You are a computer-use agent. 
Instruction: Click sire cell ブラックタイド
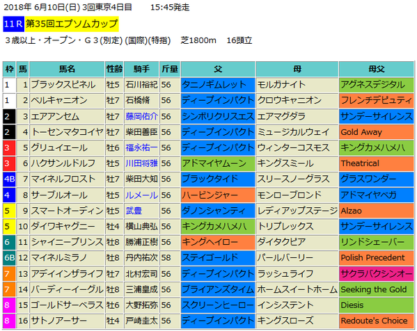coord(218,179)
